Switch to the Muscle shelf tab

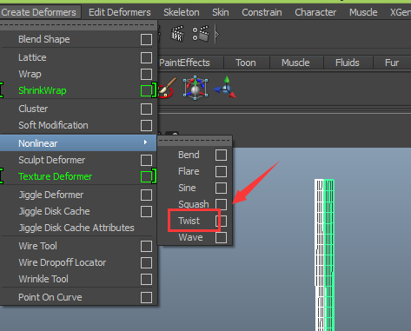[295, 63]
